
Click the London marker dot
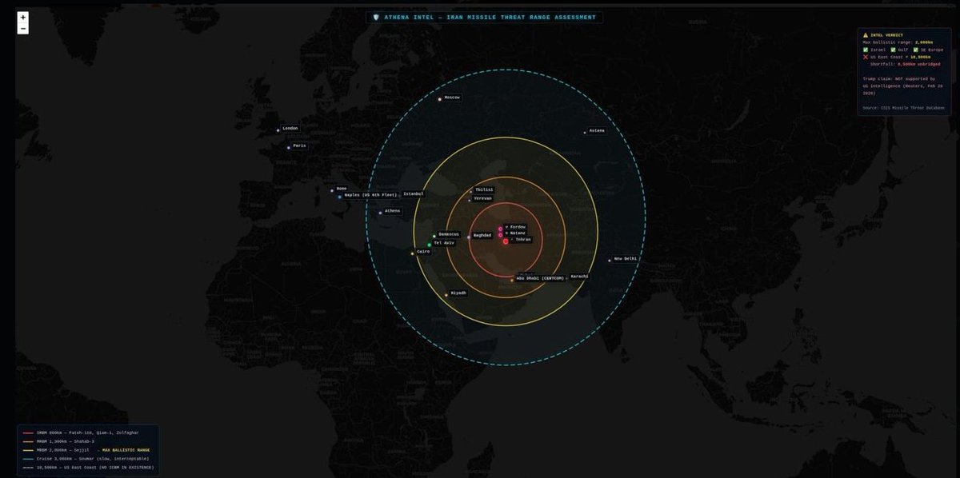(278, 130)
